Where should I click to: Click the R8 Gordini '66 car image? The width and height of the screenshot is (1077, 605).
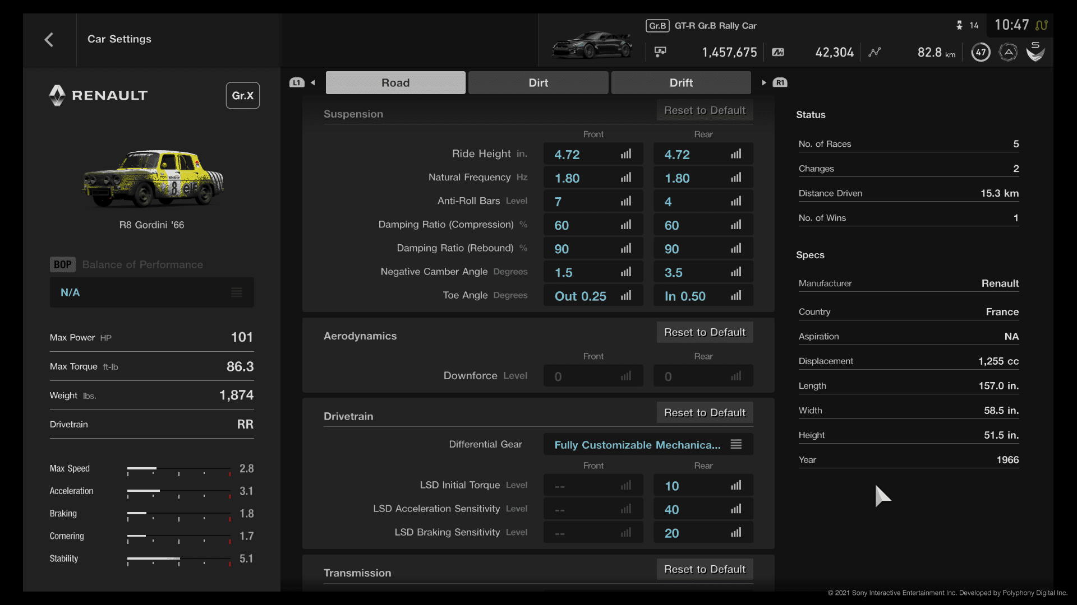tap(153, 179)
